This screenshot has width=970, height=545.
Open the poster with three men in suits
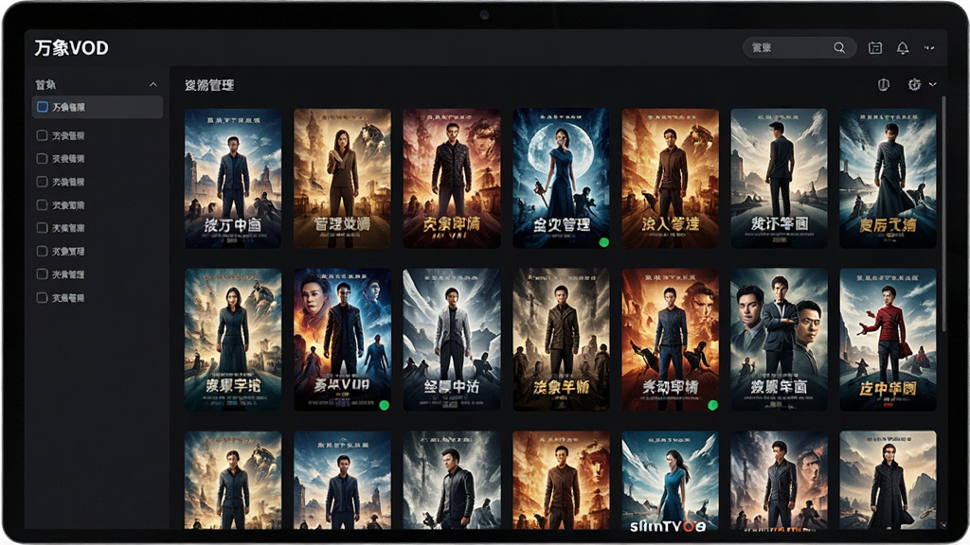(779, 340)
